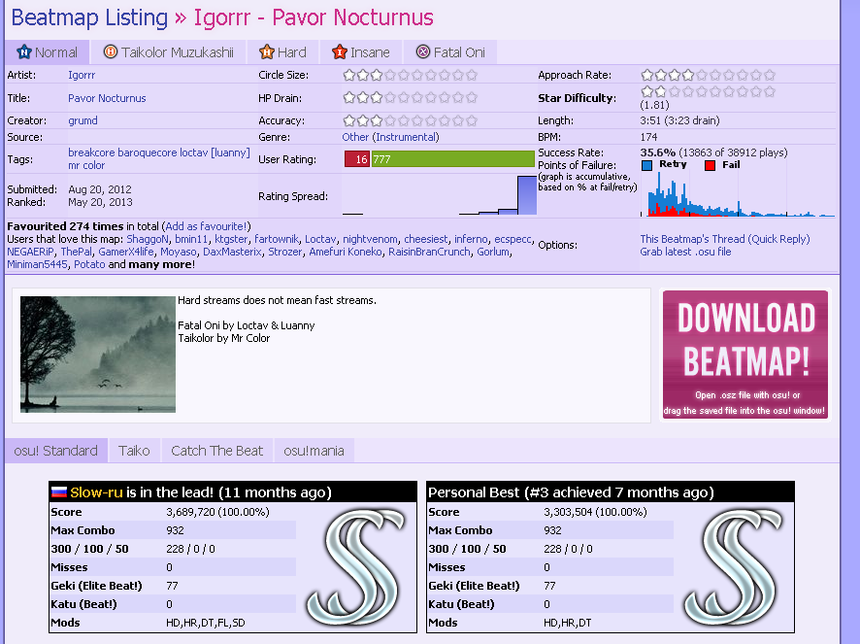Image resolution: width=860 pixels, height=644 pixels.
Task: Open fartownik's user profile
Action: pos(277,239)
